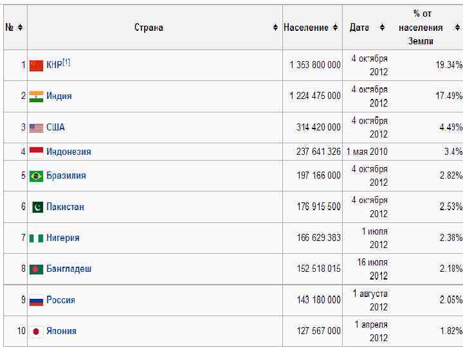Screen dimensions: 463x347
Task: Sort by Страна column arrows
Action: pyautogui.click(x=276, y=28)
